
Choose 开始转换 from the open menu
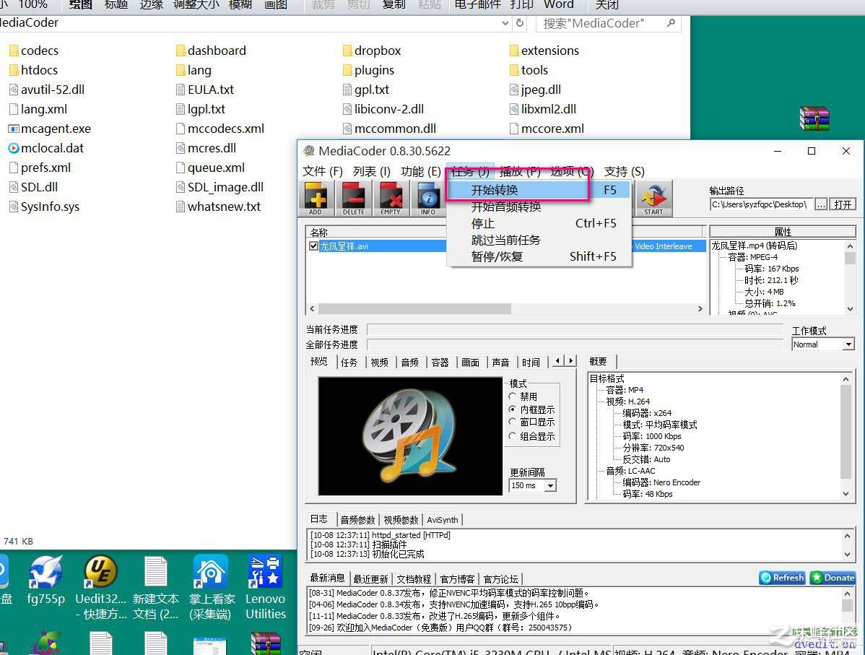pyautogui.click(x=539, y=191)
